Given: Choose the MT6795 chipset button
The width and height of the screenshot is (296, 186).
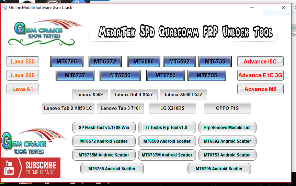Looking at the screenshot, I should [x=67, y=61].
